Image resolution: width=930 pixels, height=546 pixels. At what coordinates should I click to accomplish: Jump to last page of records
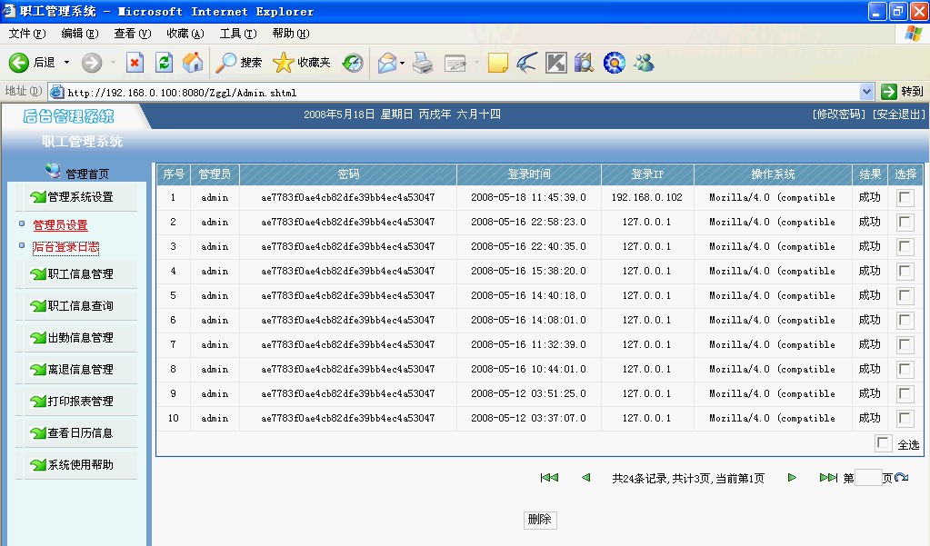(828, 477)
